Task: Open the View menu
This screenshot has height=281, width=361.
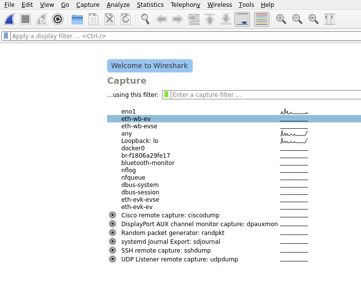Action: pos(47,4)
